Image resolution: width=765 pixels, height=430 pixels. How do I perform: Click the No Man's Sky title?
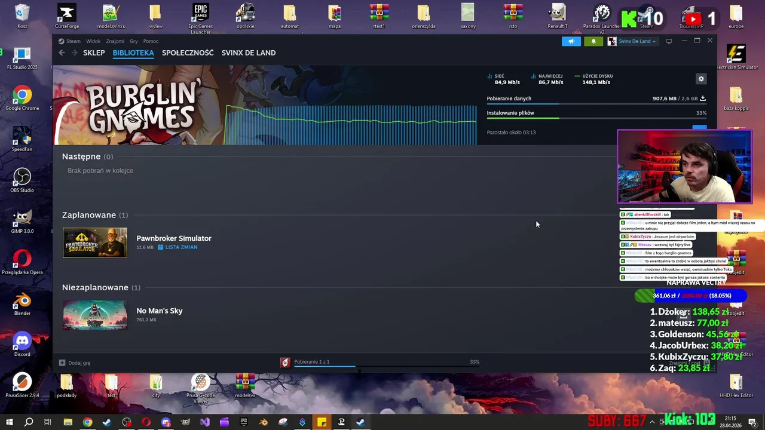tap(160, 311)
